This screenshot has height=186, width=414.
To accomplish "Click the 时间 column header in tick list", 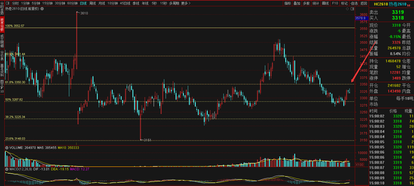I will (373, 111).
